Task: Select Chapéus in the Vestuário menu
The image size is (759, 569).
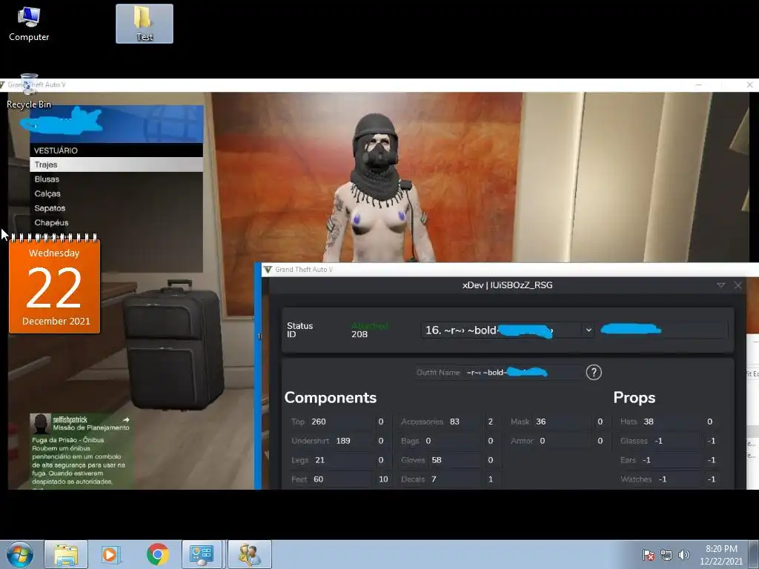Action: (x=116, y=222)
